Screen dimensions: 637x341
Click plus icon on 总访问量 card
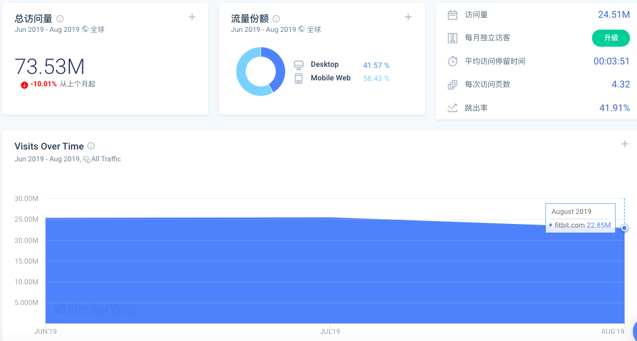(192, 17)
